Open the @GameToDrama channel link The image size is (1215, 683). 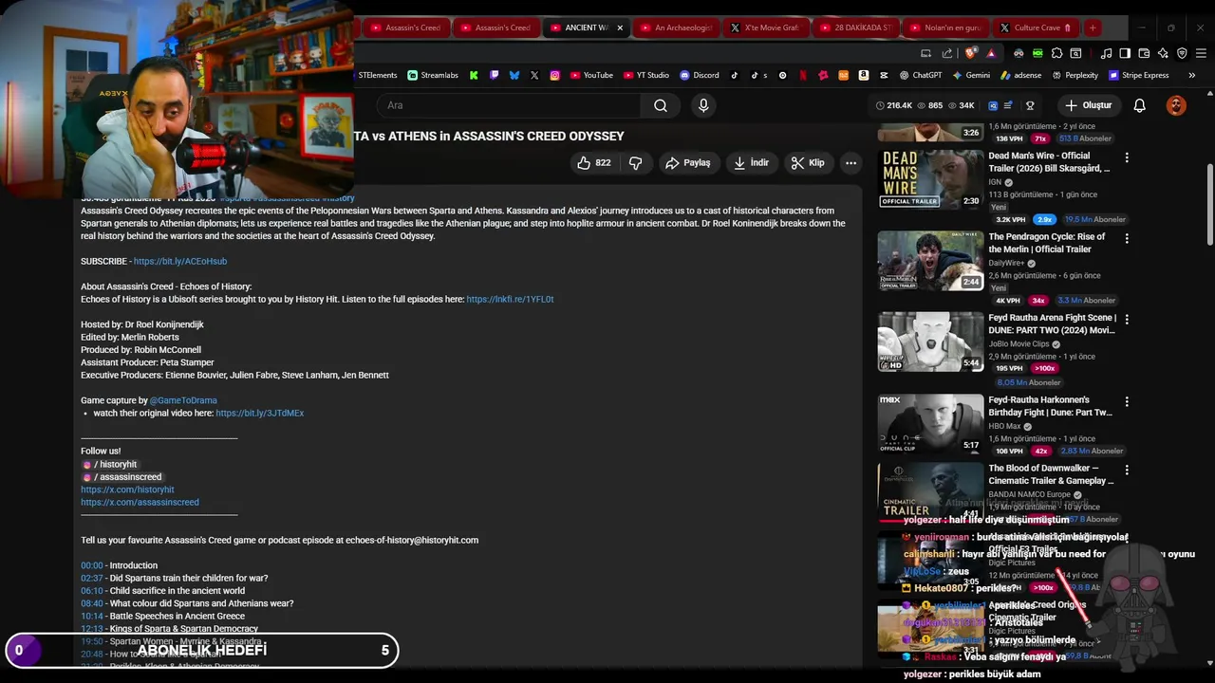click(183, 400)
